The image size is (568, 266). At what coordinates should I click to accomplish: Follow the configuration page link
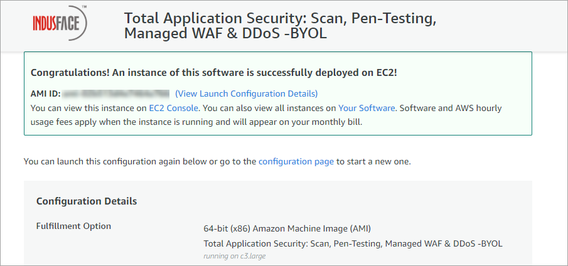click(296, 161)
